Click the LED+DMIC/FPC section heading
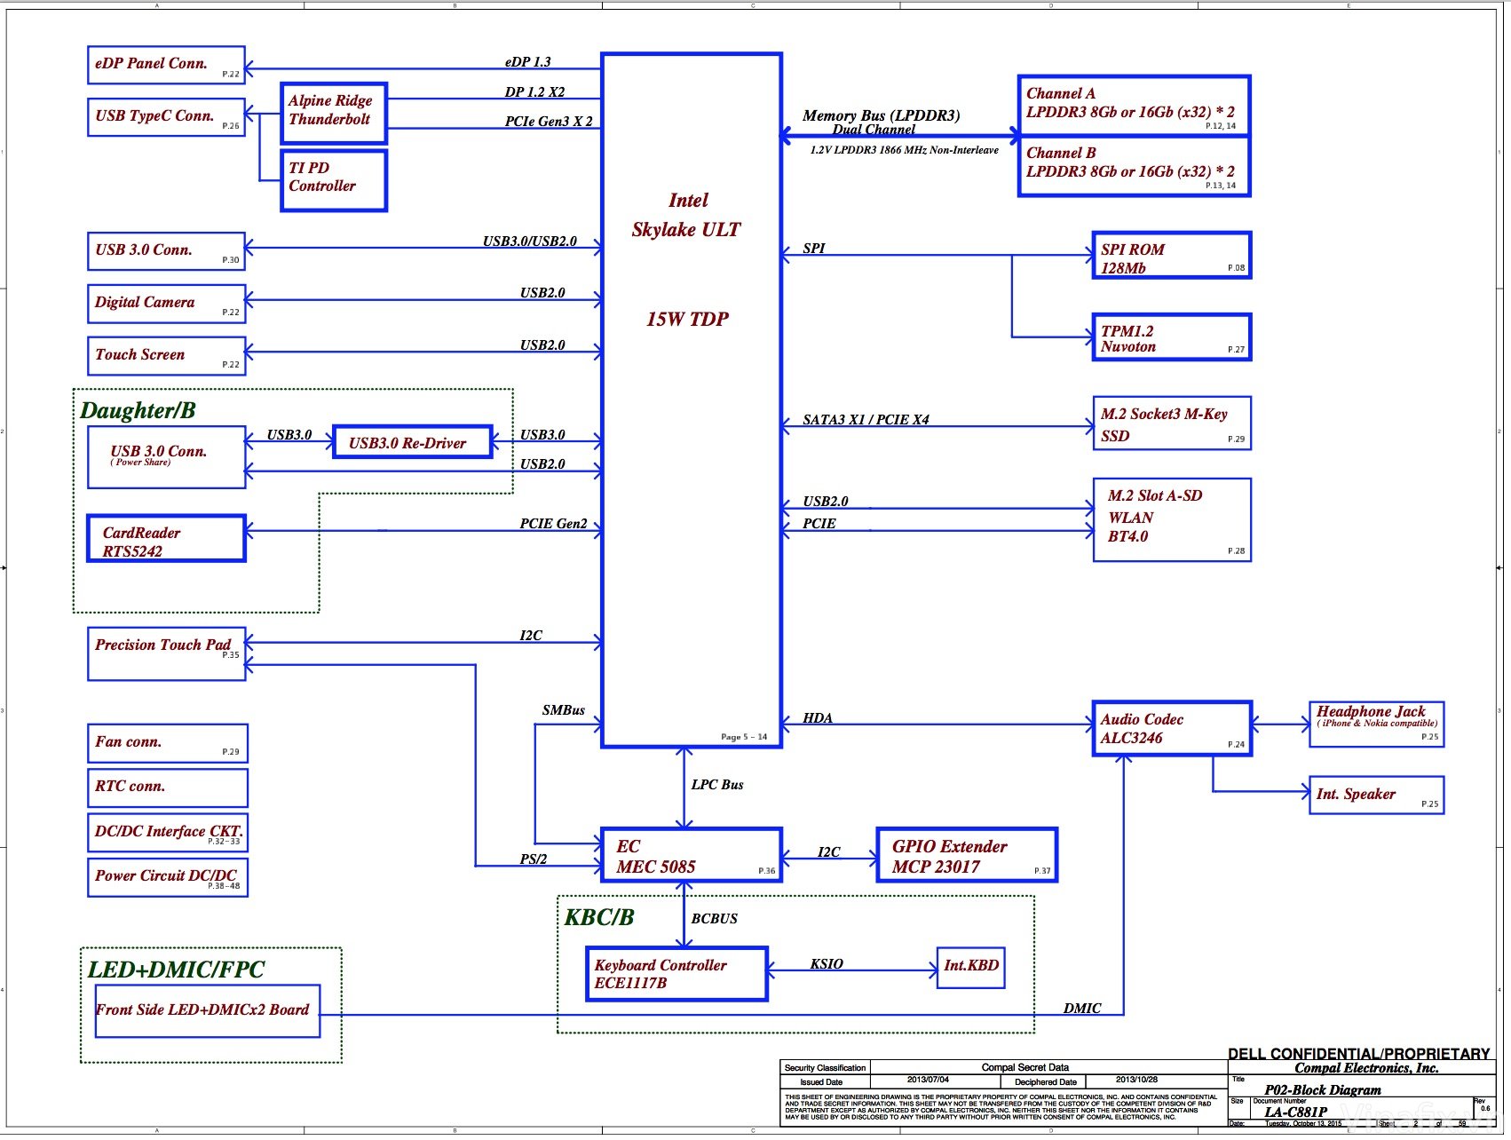1511x1140 pixels. click(176, 970)
